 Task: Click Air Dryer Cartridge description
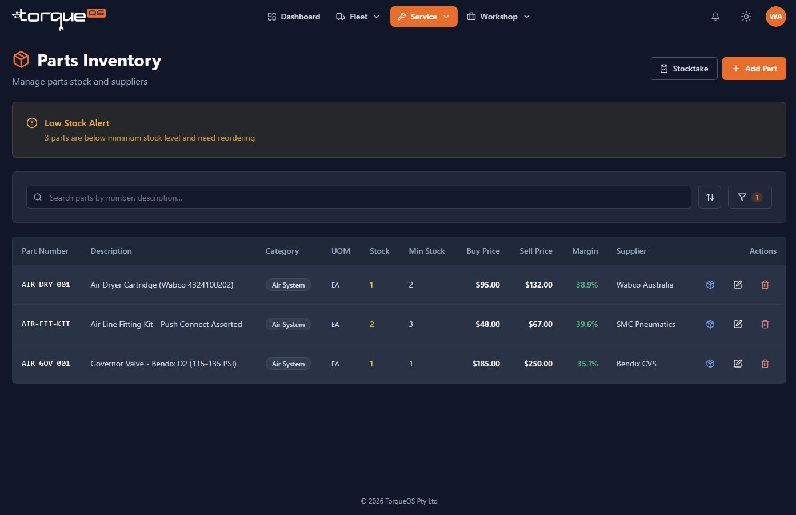(162, 285)
